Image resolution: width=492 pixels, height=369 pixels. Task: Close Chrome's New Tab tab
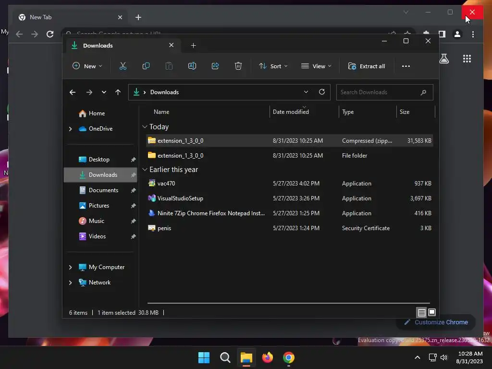(120, 17)
